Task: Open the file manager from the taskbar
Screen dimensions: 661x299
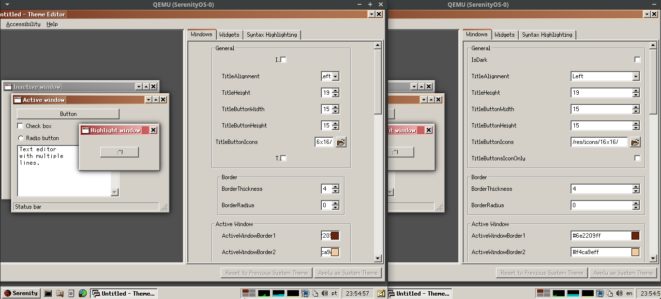Action: click(59, 293)
